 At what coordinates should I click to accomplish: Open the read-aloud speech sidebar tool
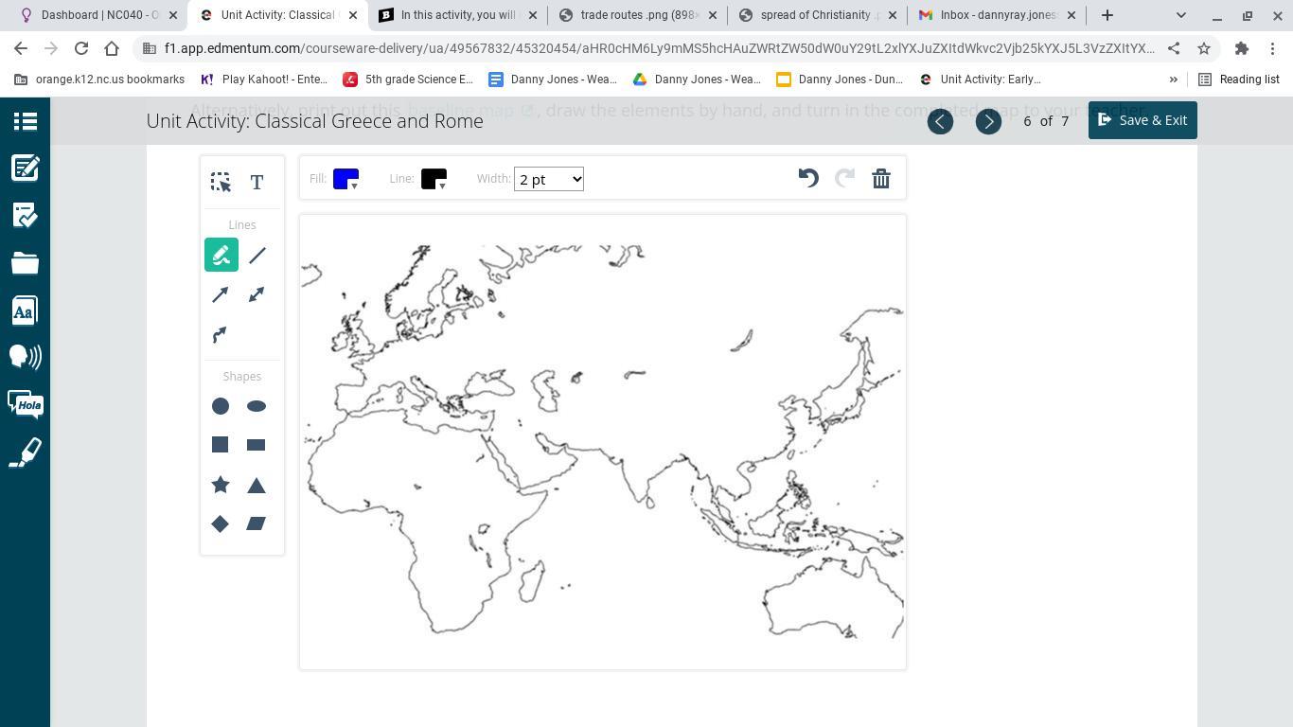coord(26,357)
